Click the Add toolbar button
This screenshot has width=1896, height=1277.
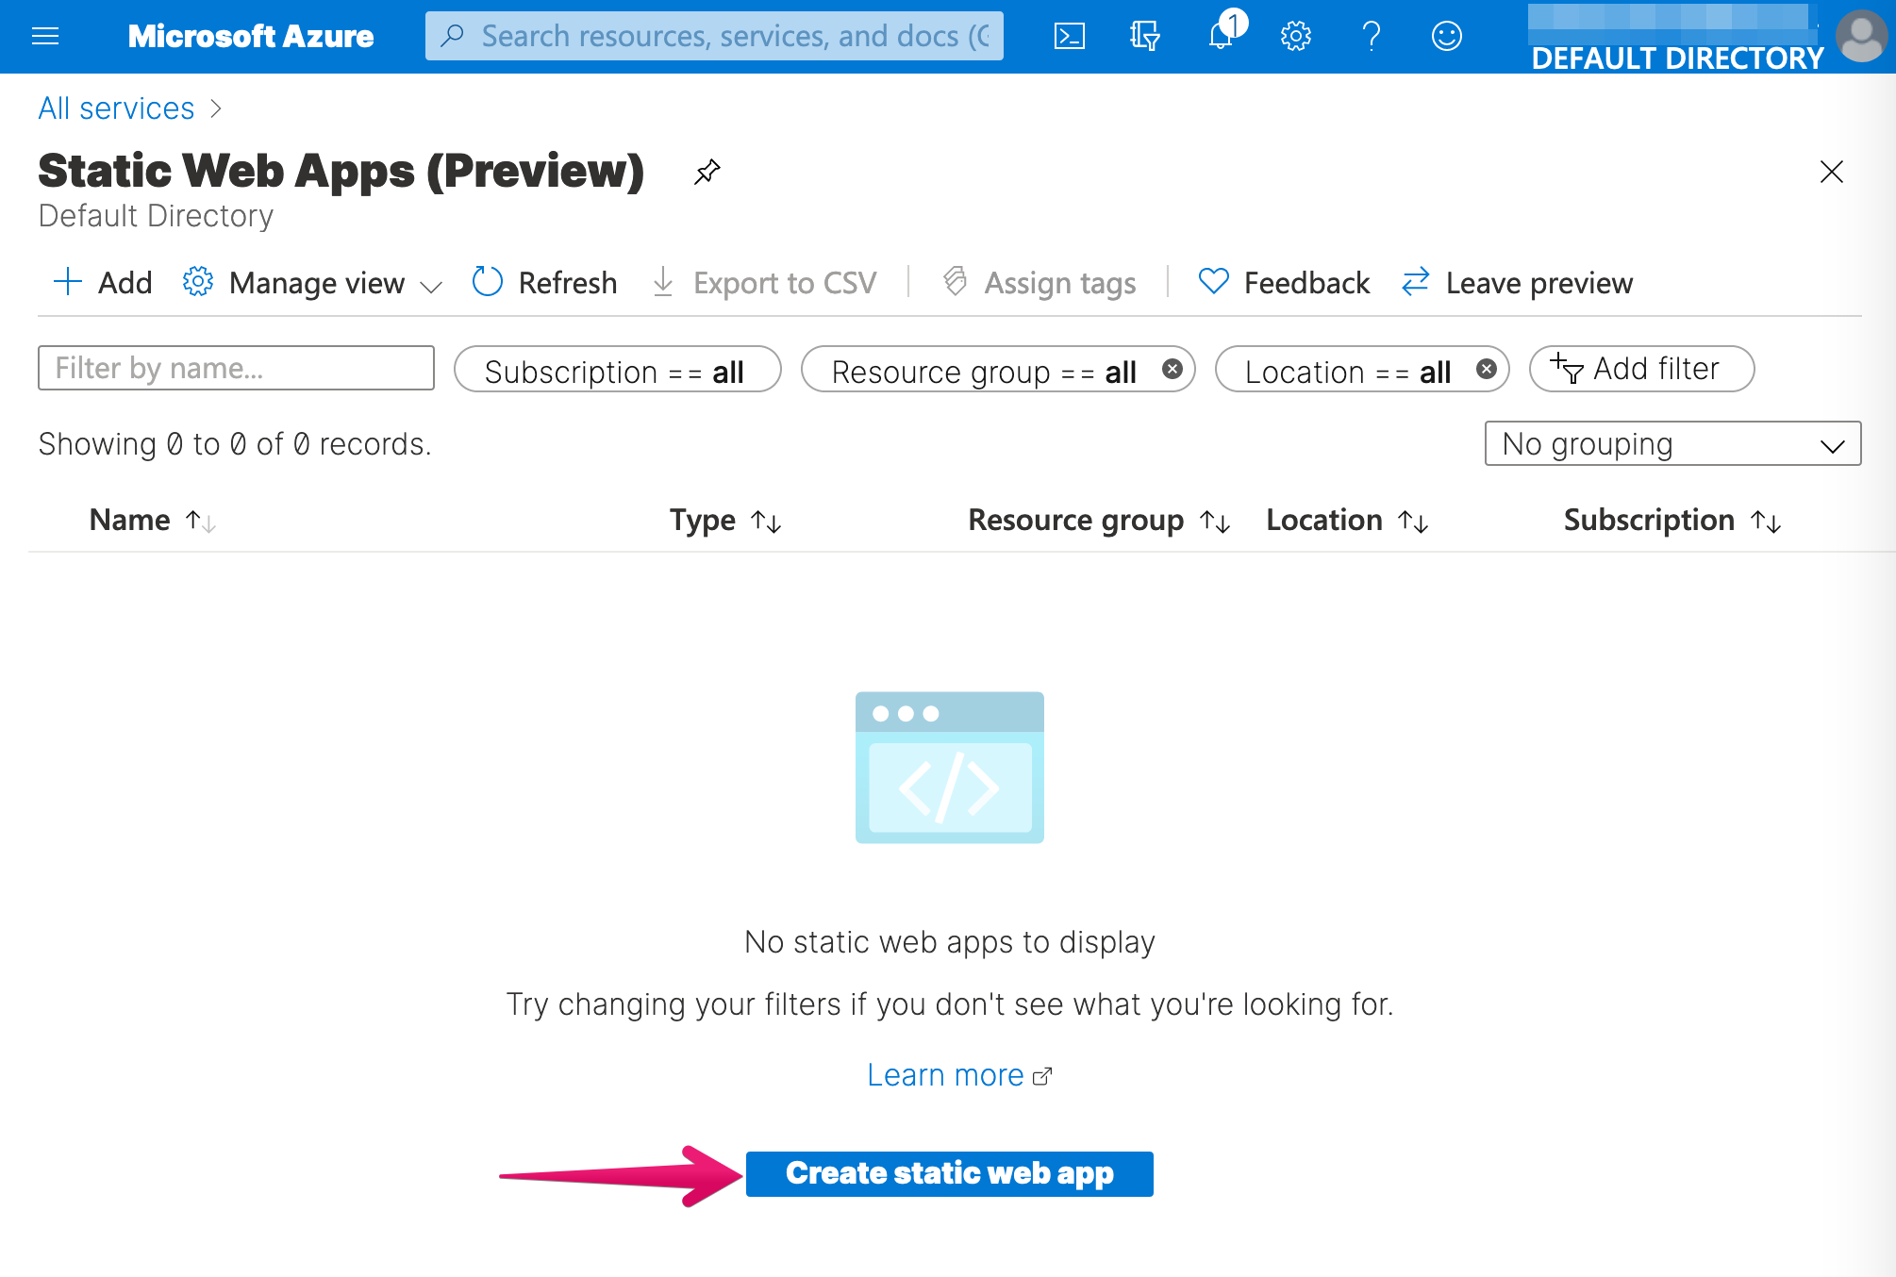(x=103, y=283)
